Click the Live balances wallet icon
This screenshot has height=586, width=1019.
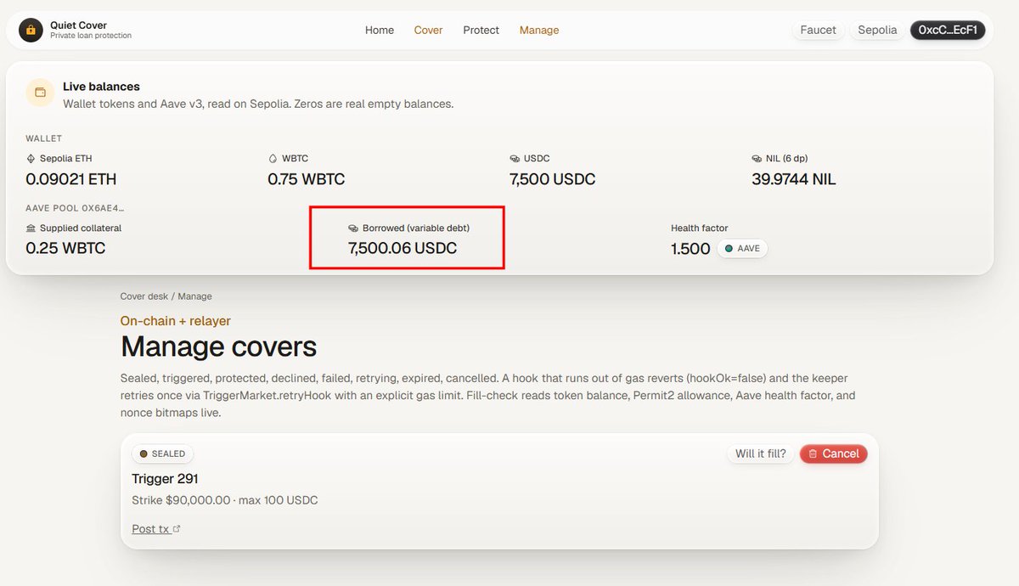coord(40,93)
